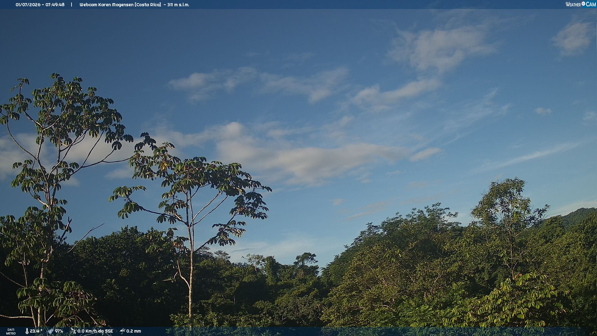Viewport: 597px width, 336px height.
Task: Select the humidity value 97%
Action: pos(59,331)
